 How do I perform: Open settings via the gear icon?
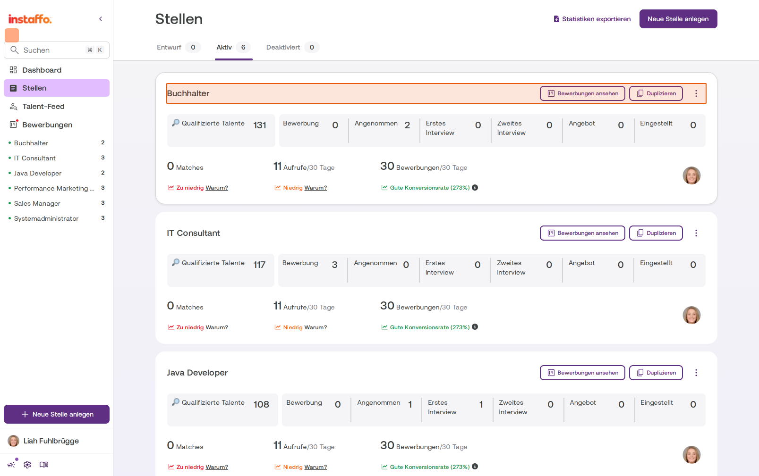[x=27, y=464]
